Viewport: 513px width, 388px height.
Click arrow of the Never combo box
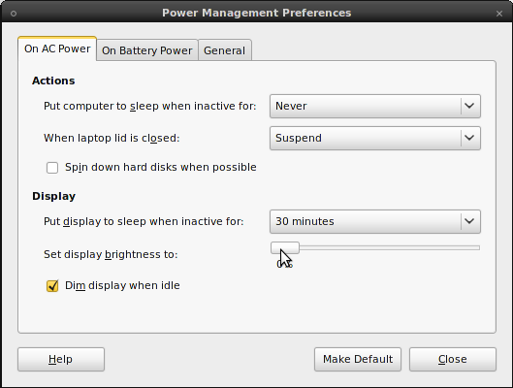coord(469,106)
